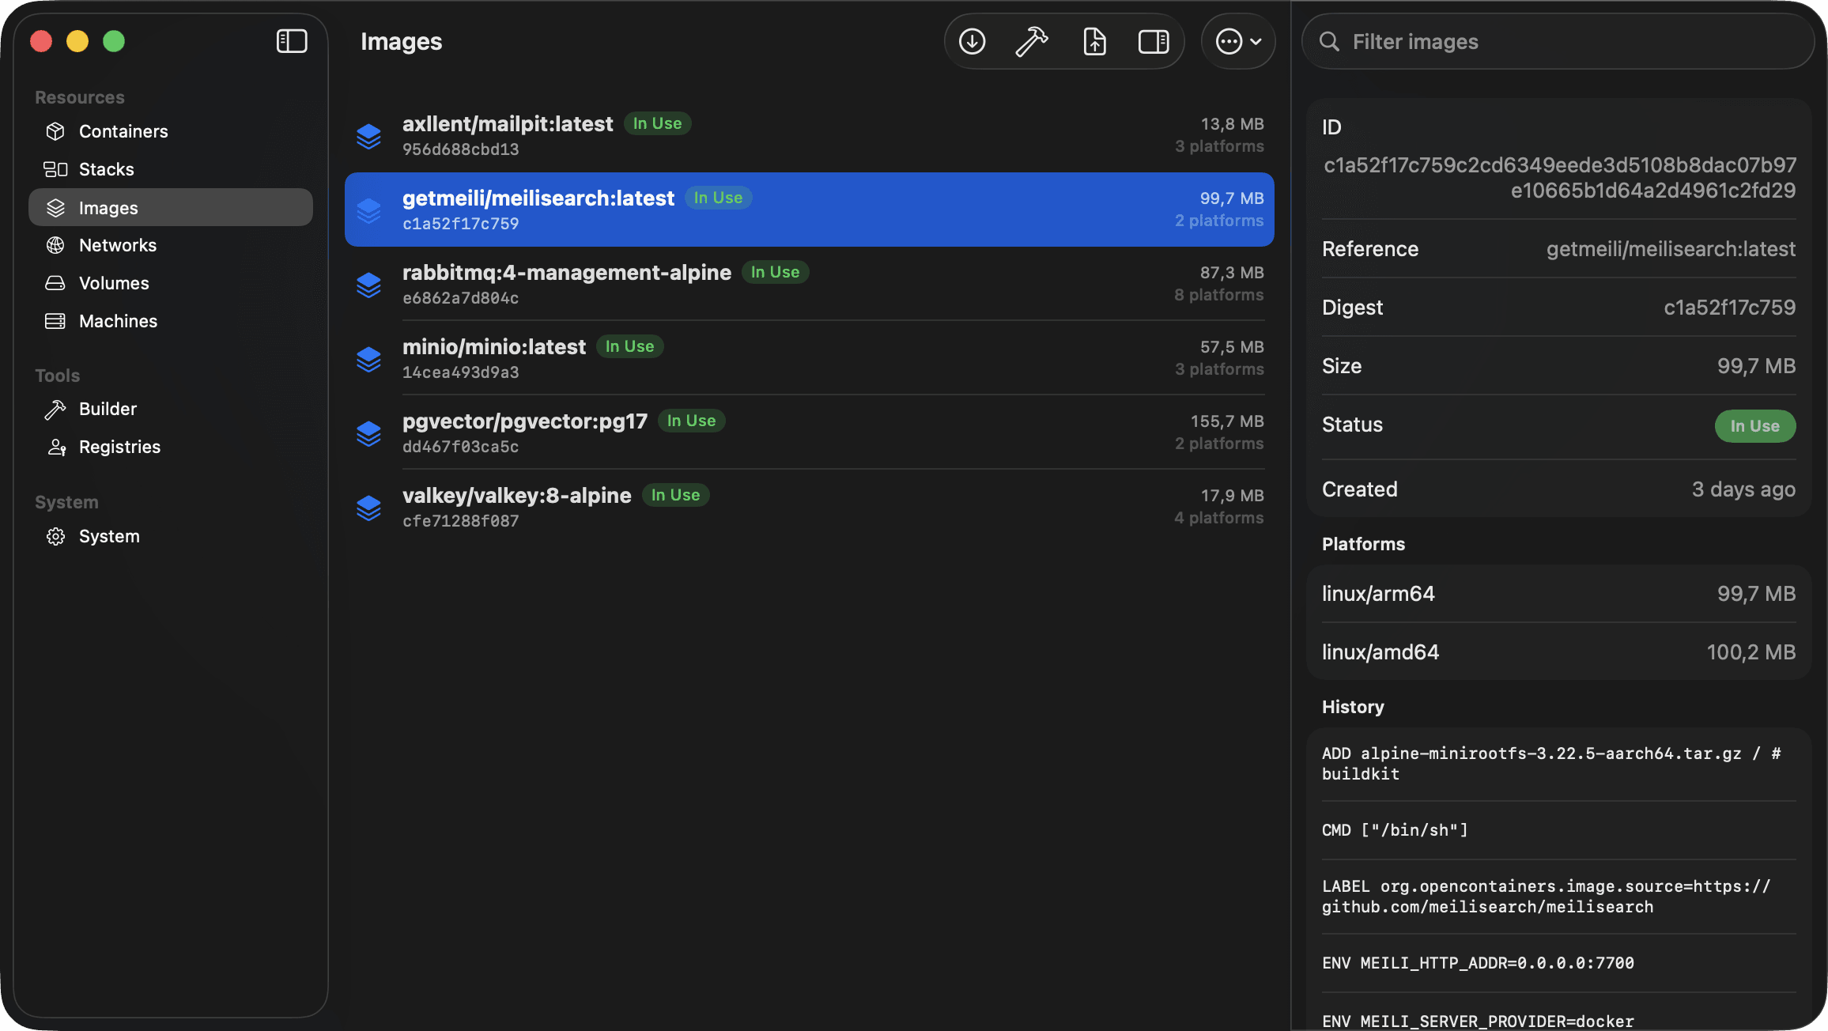Click the Containers cube icon

[x=55, y=131]
